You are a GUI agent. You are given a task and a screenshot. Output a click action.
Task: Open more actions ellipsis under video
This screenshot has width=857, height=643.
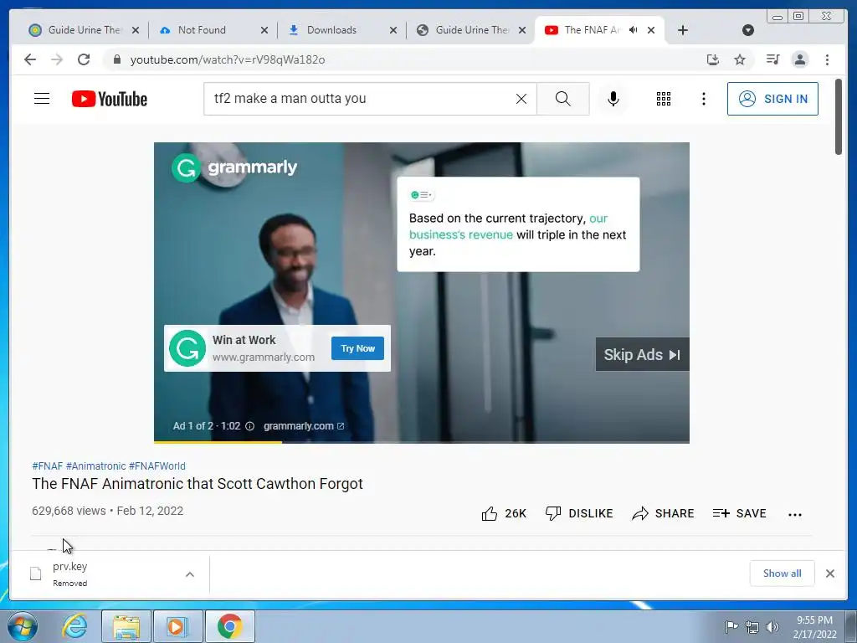tap(795, 515)
